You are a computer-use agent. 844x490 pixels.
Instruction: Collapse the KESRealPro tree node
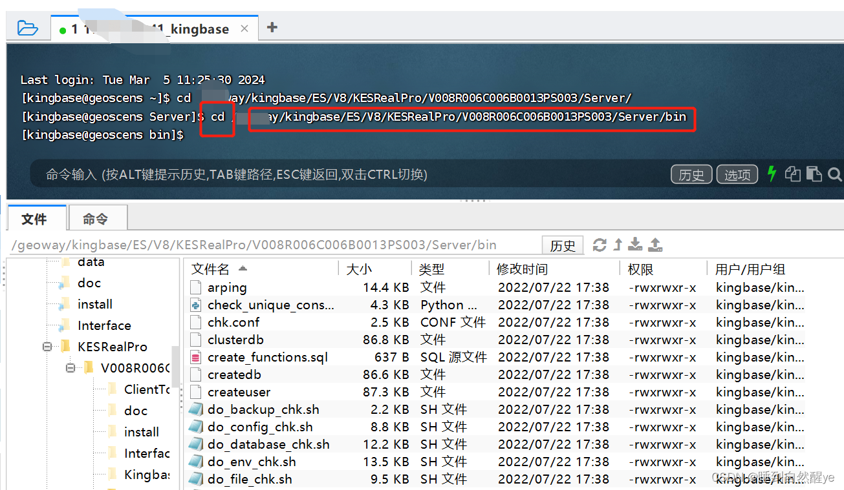pos(47,346)
